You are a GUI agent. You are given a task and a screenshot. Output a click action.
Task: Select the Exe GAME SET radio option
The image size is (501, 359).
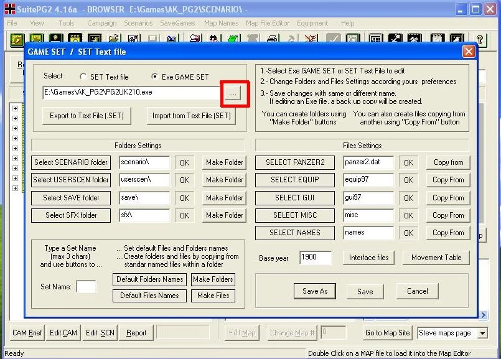[x=154, y=77]
